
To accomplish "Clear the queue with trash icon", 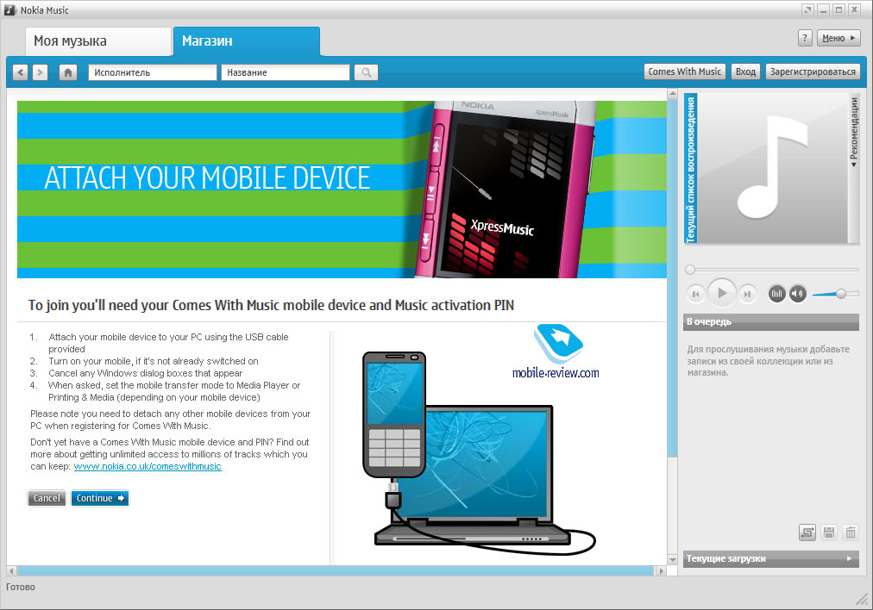I will pyautogui.click(x=851, y=533).
